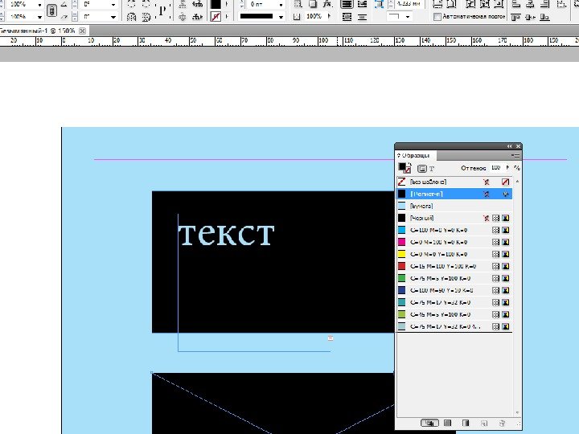Viewport: 579px width, 434px height.
Task: Show color swatches only button
Action: (x=448, y=423)
